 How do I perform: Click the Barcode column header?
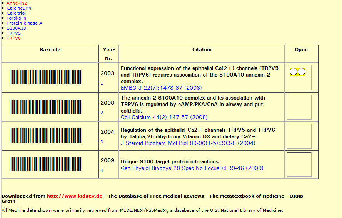pyautogui.click(x=50, y=50)
